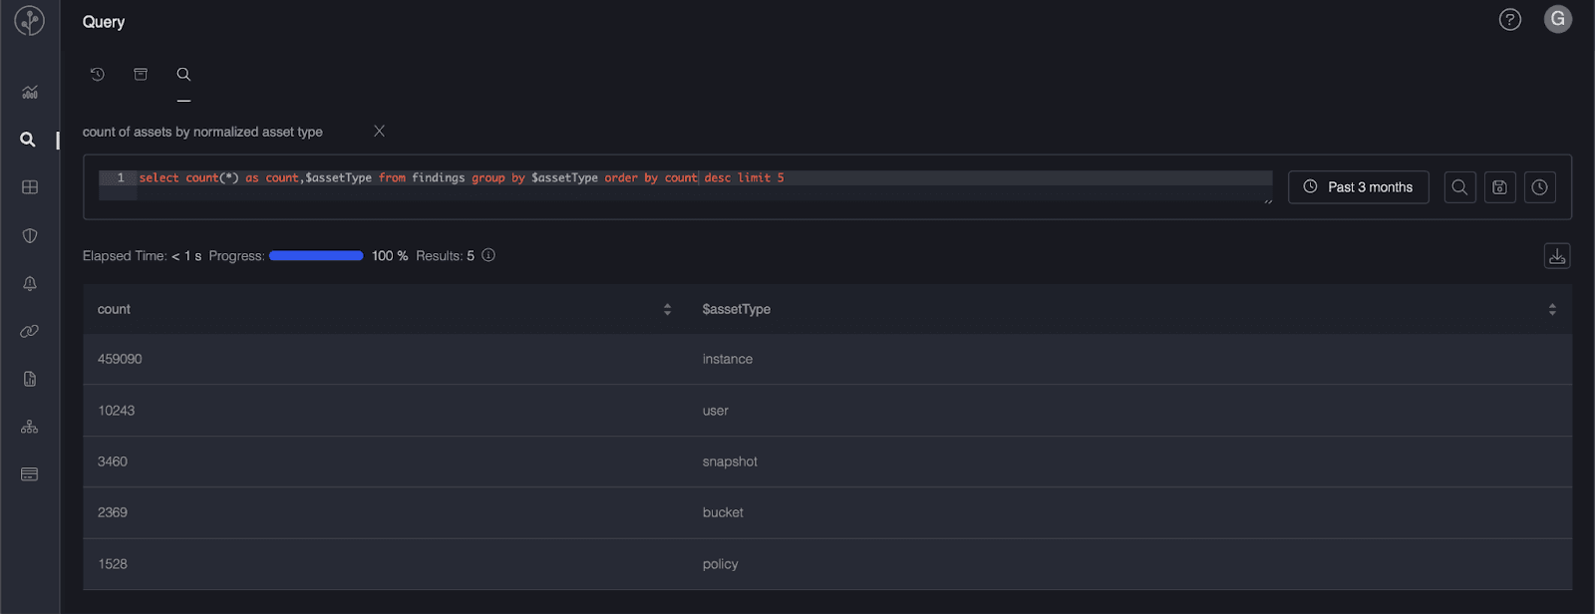Screen dimensions: 1595x614
Task: Open the 'Past 3 months' time range picker
Action: 1359,187
